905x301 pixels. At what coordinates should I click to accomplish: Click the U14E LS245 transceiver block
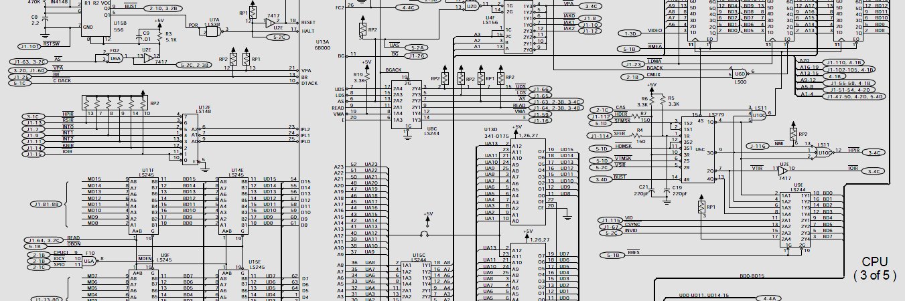click(x=234, y=206)
